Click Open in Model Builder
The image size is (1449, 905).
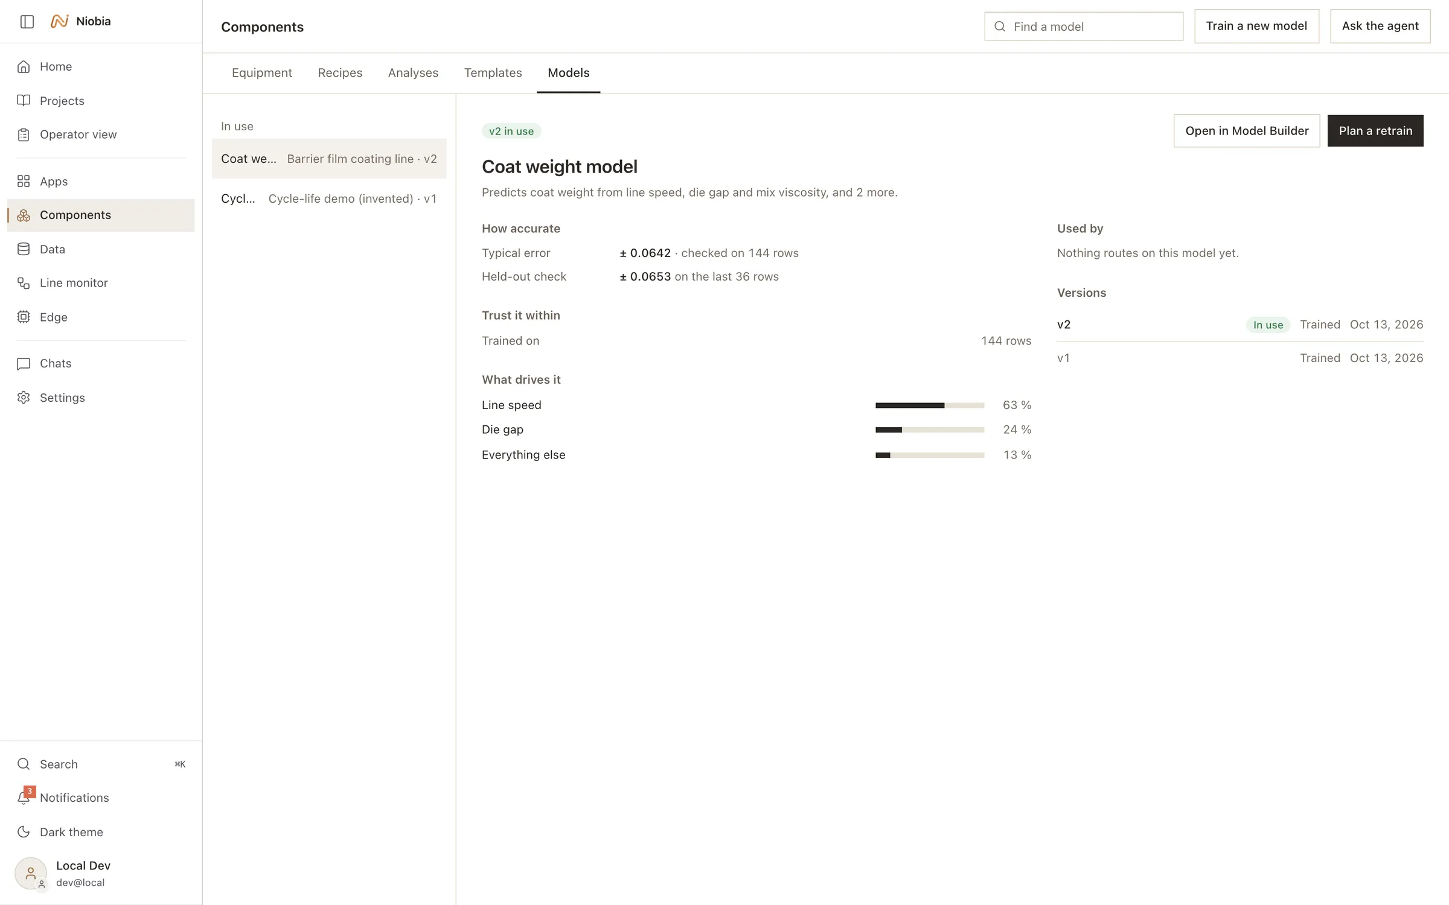click(x=1247, y=131)
